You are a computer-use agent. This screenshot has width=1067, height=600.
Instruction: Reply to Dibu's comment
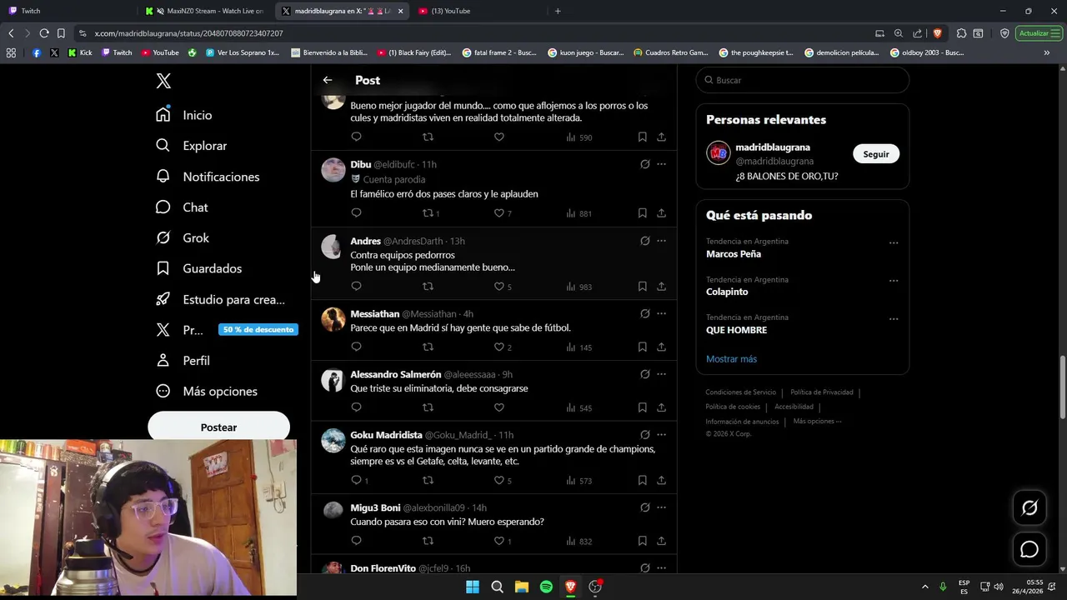(x=356, y=213)
